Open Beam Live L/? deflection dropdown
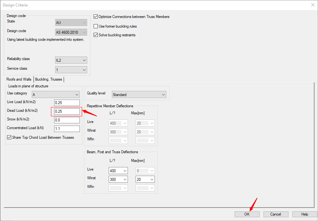Viewport: 318px width, 221px height. pyautogui.click(x=118, y=171)
